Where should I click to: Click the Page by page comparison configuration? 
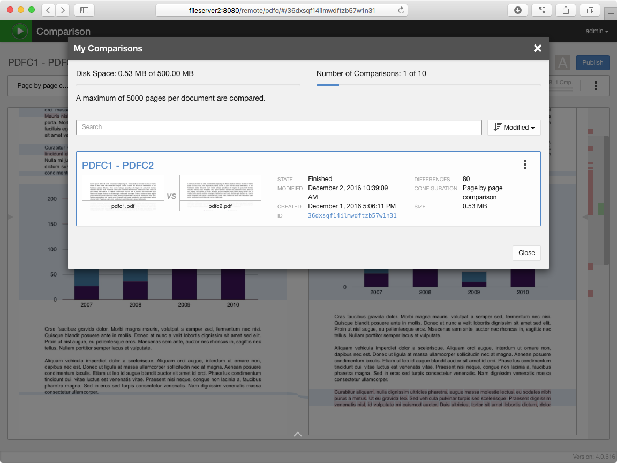483,192
